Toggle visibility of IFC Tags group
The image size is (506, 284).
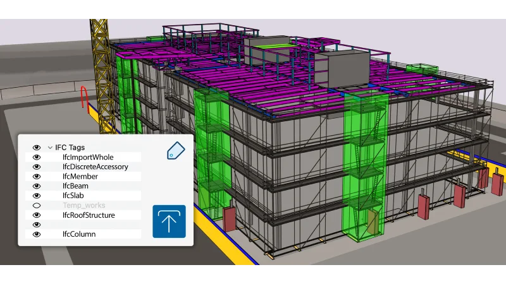point(37,148)
